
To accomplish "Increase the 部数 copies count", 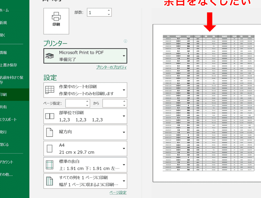I will click(x=109, y=10).
